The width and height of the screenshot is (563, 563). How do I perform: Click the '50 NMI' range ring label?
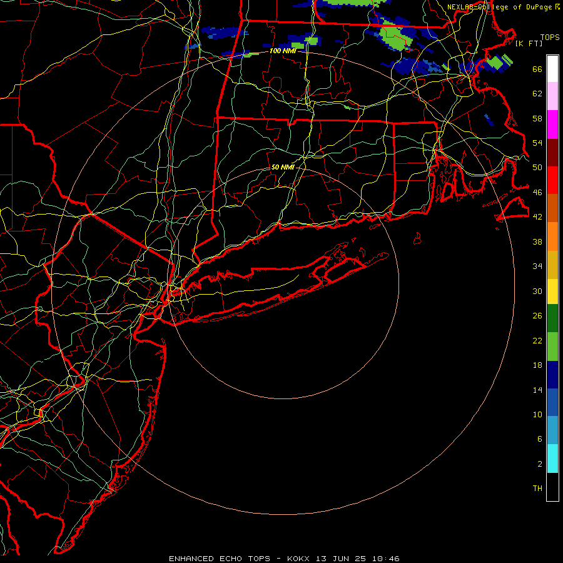tap(283, 167)
